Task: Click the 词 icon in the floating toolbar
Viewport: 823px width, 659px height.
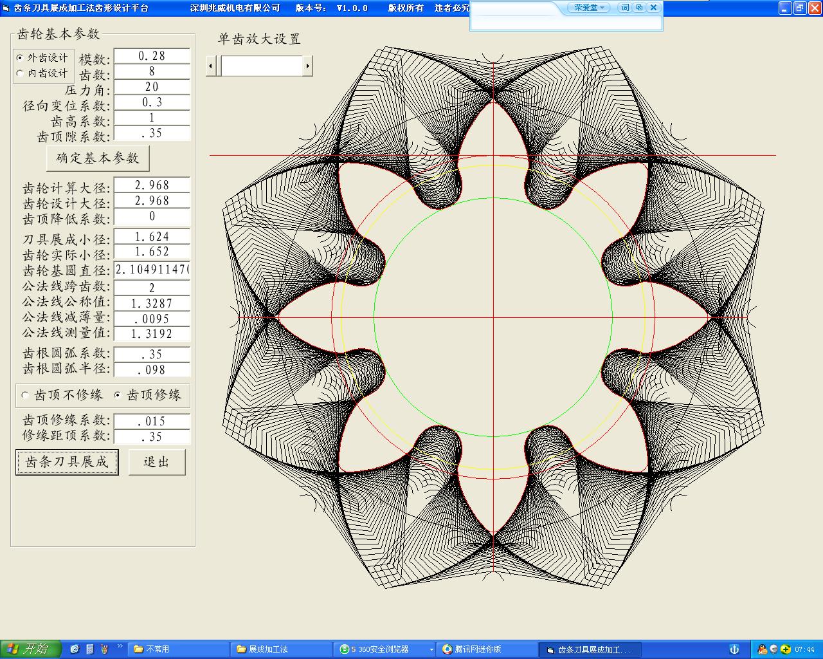Action: (625, 8)
